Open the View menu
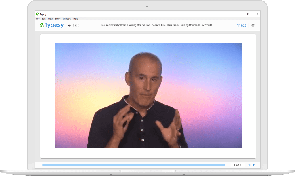Viewport: 295px width, 176px height. tap(50, 19)
